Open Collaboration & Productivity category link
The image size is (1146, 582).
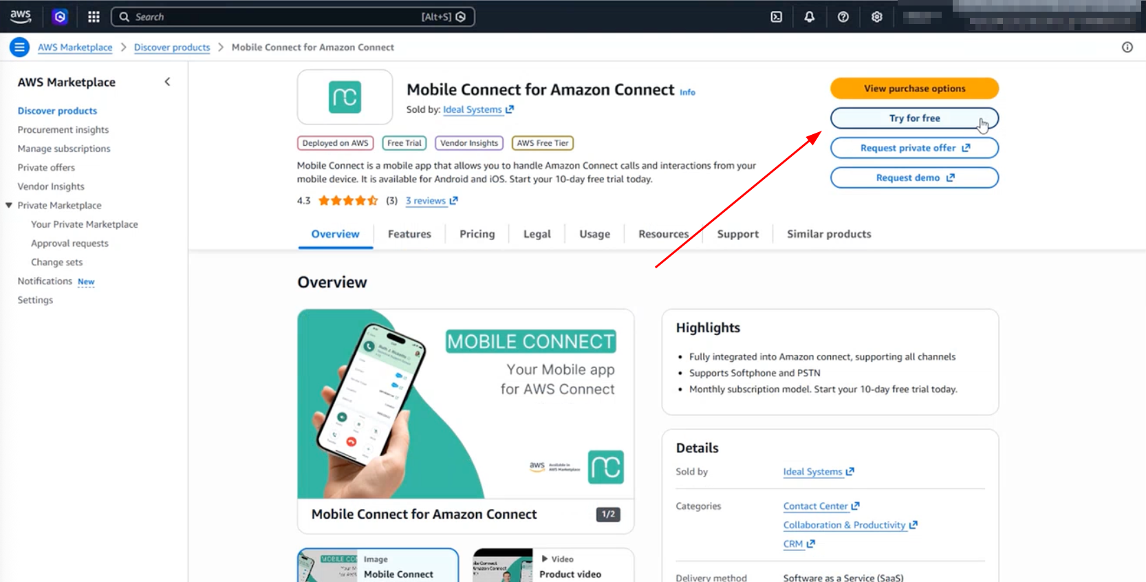(x=850, y=525)
